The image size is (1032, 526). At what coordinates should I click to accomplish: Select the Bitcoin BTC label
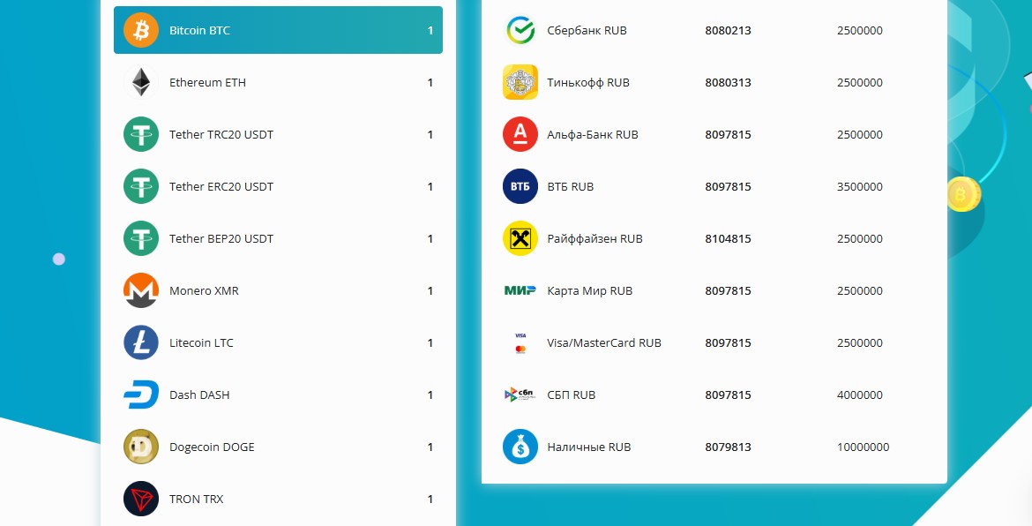[199, 30]
